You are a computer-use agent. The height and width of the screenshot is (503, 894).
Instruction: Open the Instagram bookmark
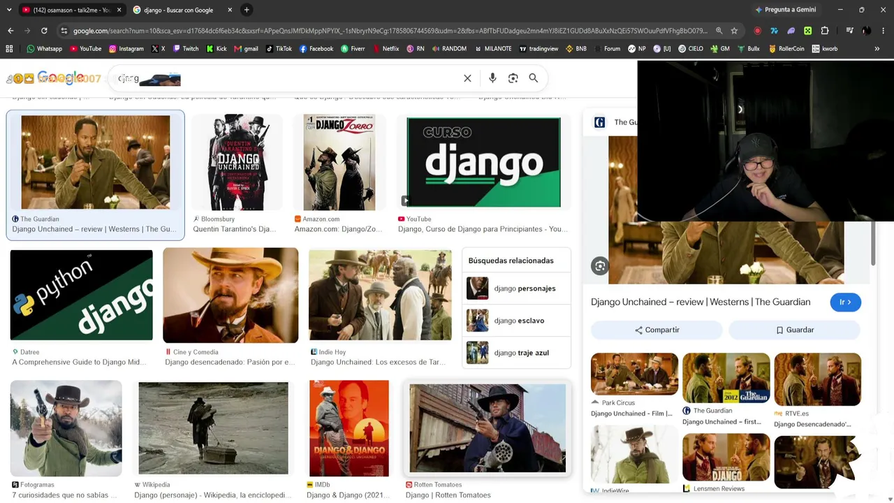(126, 49)
